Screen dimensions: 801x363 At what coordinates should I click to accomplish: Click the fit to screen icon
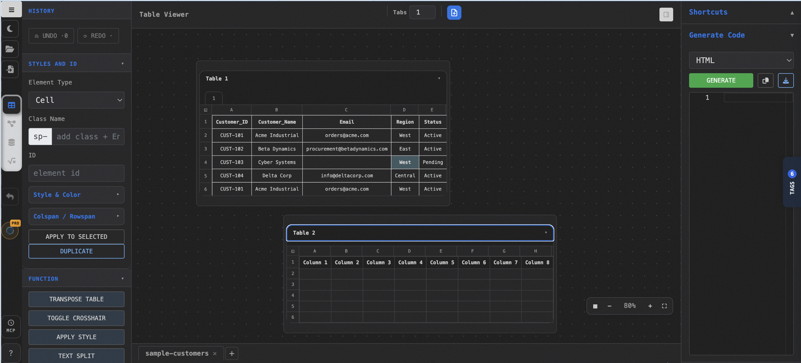click(664, 306)
